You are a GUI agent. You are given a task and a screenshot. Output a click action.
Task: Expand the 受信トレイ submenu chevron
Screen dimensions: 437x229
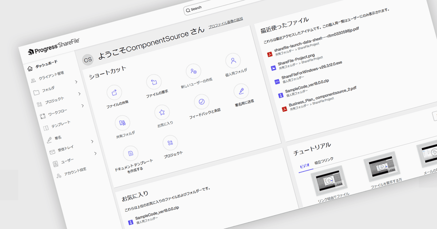(92, 141)
